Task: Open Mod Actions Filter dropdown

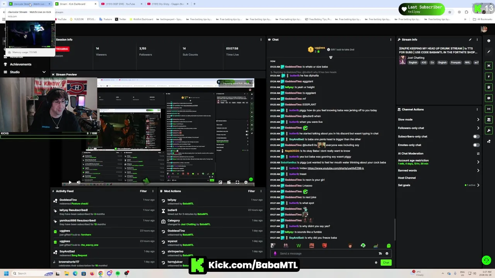Action: coord(251,191)
